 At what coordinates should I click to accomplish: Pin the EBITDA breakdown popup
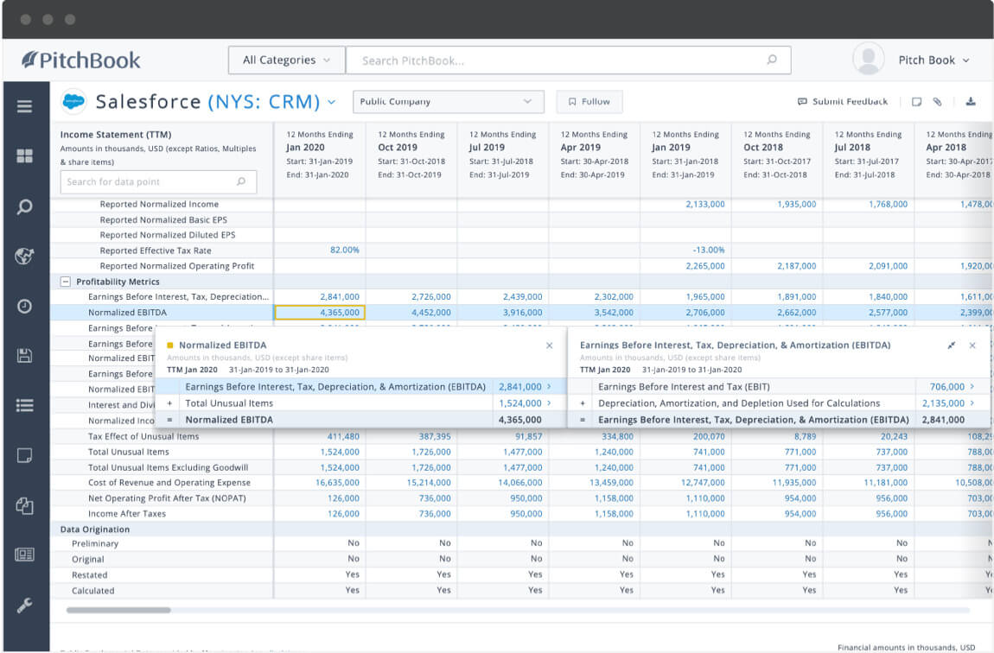[x=951, y=345]
